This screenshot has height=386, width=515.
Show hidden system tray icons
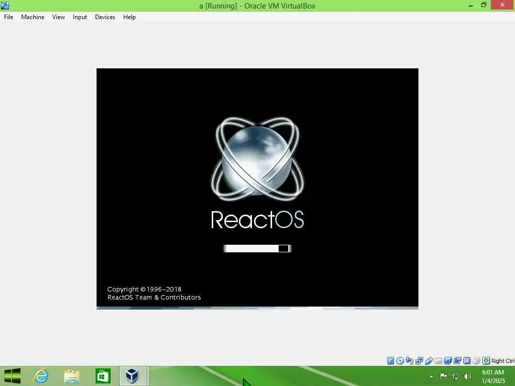[431, 376]
